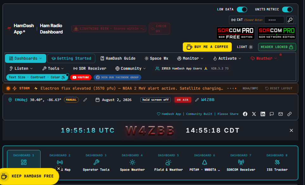Click the alert pagination dots
Screen dimensions: 305x185
coord(232,88)
